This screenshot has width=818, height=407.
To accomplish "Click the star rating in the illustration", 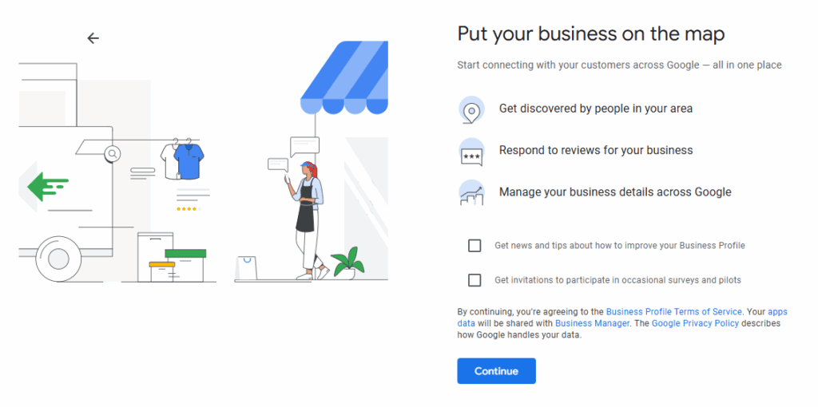I will tap(189, 209).
